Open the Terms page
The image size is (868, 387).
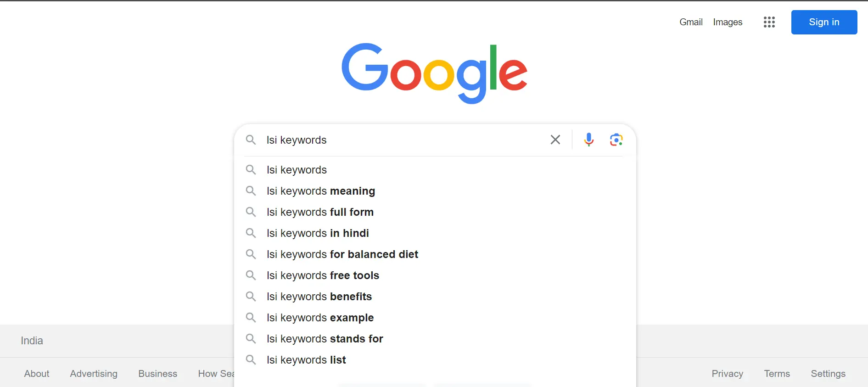click(x=776, y=373)
